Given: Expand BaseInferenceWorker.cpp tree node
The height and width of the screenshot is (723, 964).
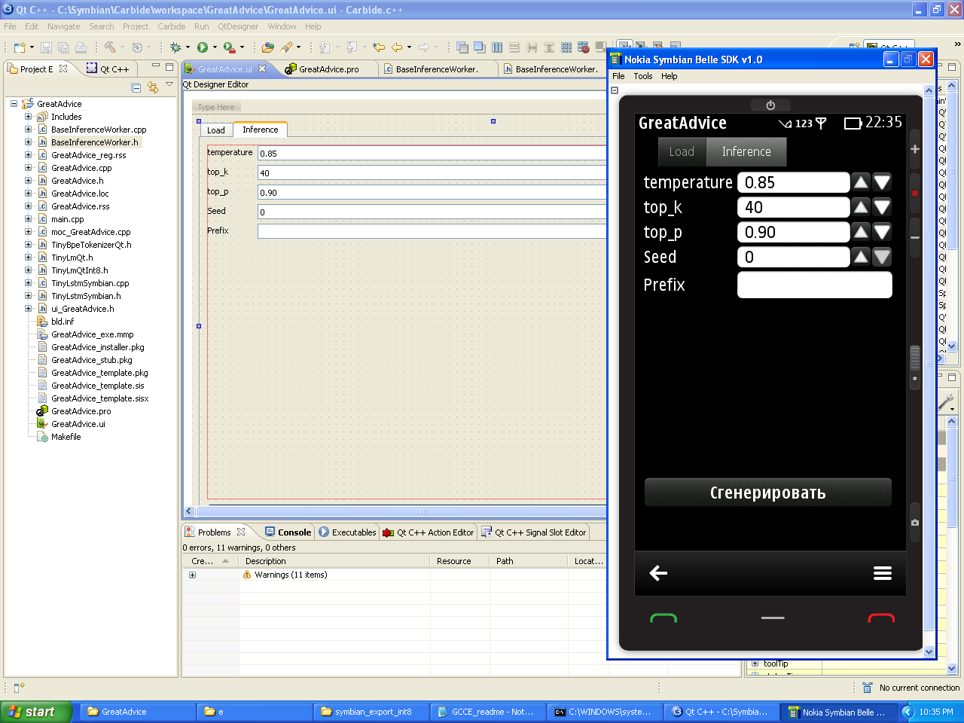Looking at the screenshot, I should point(29,130).
